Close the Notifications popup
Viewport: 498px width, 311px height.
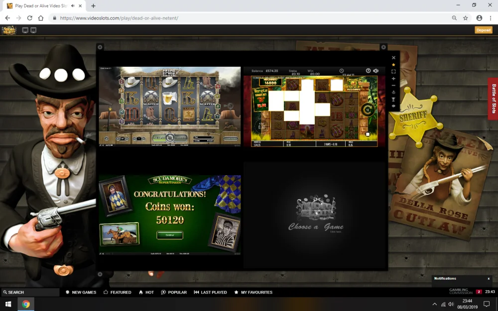489,279
